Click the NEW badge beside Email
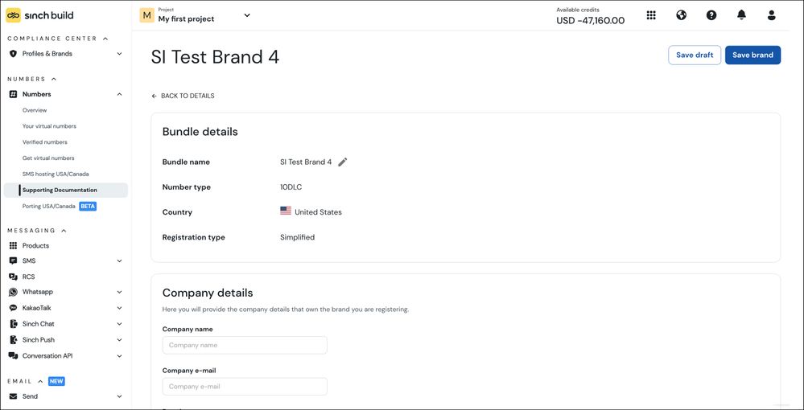Screen dimensions: 804x410 point(56,381)
